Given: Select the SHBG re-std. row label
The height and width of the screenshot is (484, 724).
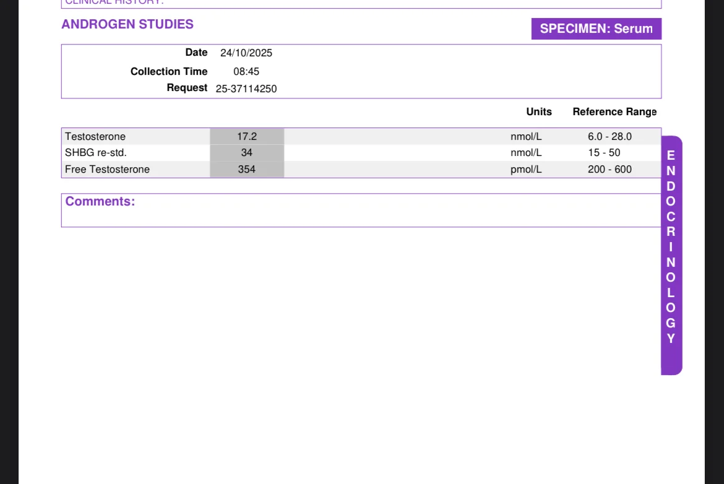Looking at the screenshot, I should [95, 153].
